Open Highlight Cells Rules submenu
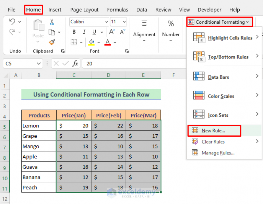This screenshot has height=204, width=263. point(225,38)
